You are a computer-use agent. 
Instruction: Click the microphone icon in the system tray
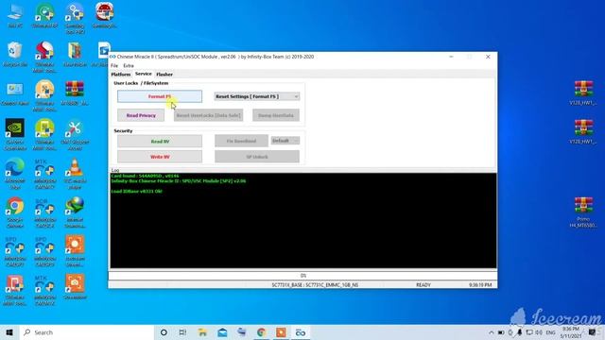(520, 332)
